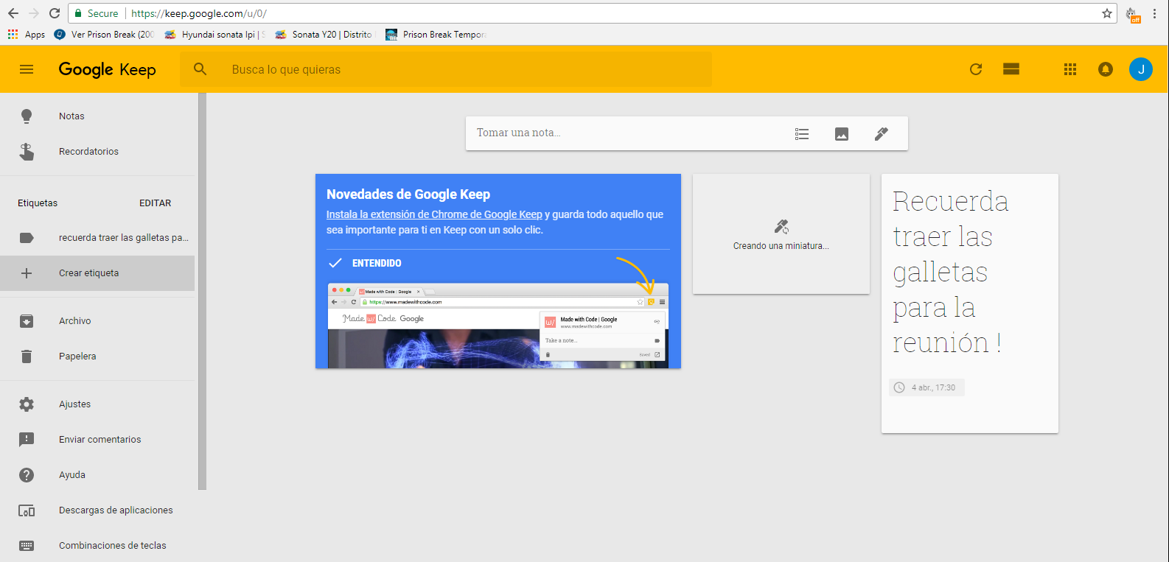Reload the browser page
This screenshot has height=562, width=1169.
(x=55, y=13)
